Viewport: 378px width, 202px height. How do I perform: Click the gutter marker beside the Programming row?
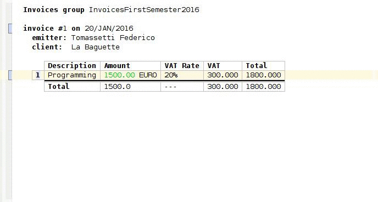10,75
